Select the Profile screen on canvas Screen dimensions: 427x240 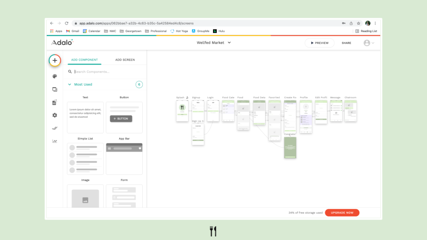306,116
